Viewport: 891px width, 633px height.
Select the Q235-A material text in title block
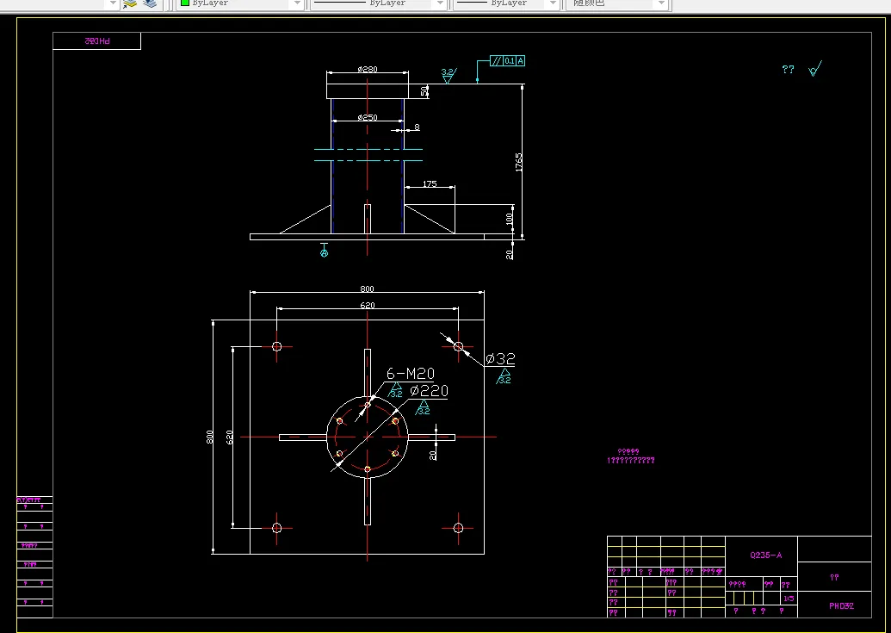click(765, 555)
